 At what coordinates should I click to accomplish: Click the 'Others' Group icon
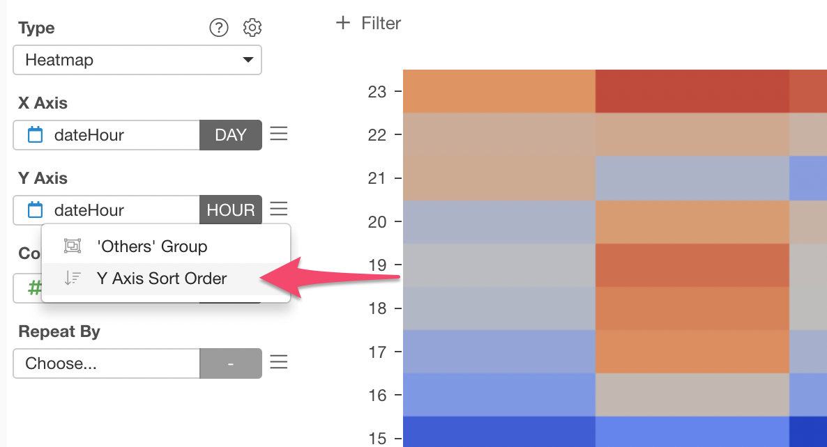click(x=73, y=246)
